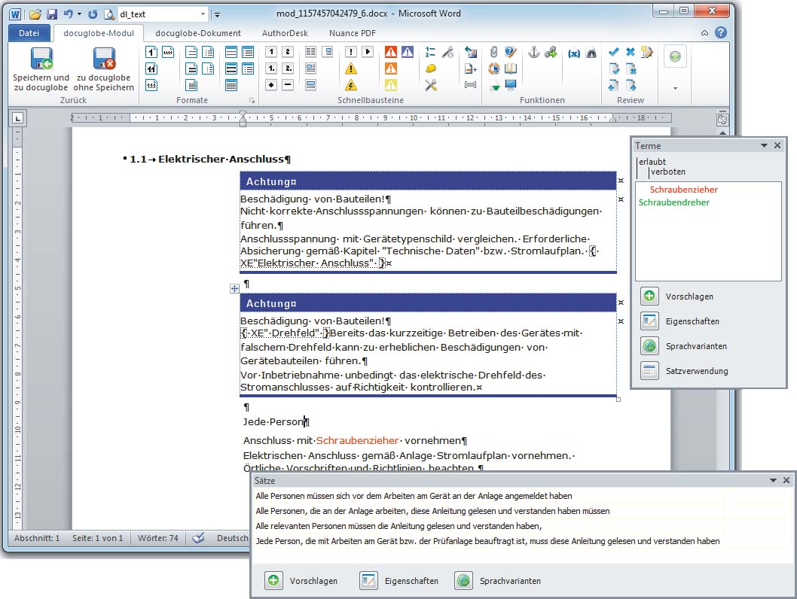Open the AuthorDesk ribbon tab
This screenshot has width=797, height=599.
click(285, 33)
